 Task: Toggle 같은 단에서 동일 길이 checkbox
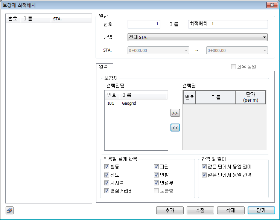pos(204,167)
